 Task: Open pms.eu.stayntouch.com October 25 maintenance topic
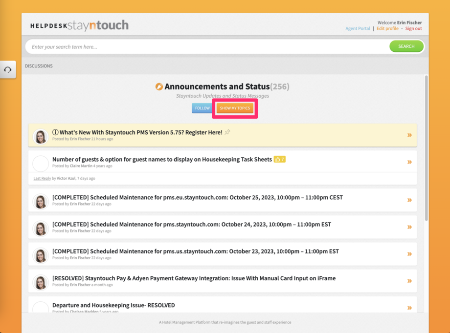click(x=198, y=197)
